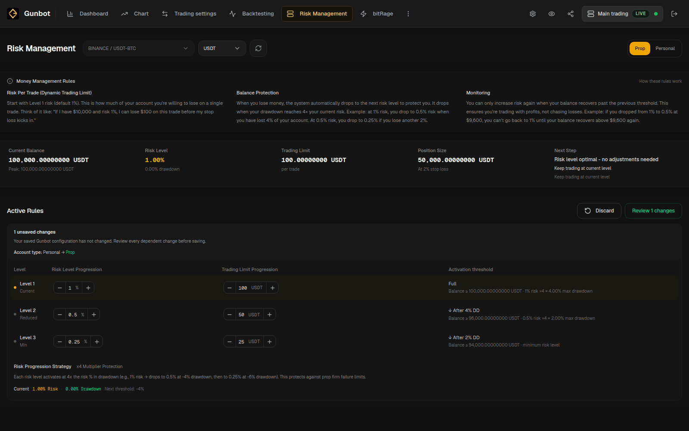Click the x4 Multiplier Protection label

click(x=99, y=366)
